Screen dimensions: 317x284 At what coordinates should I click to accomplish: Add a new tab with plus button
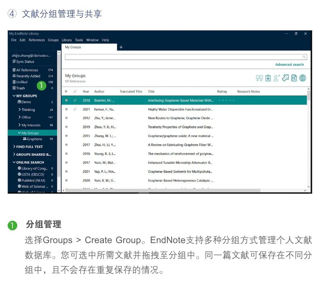tap(121, 47)
